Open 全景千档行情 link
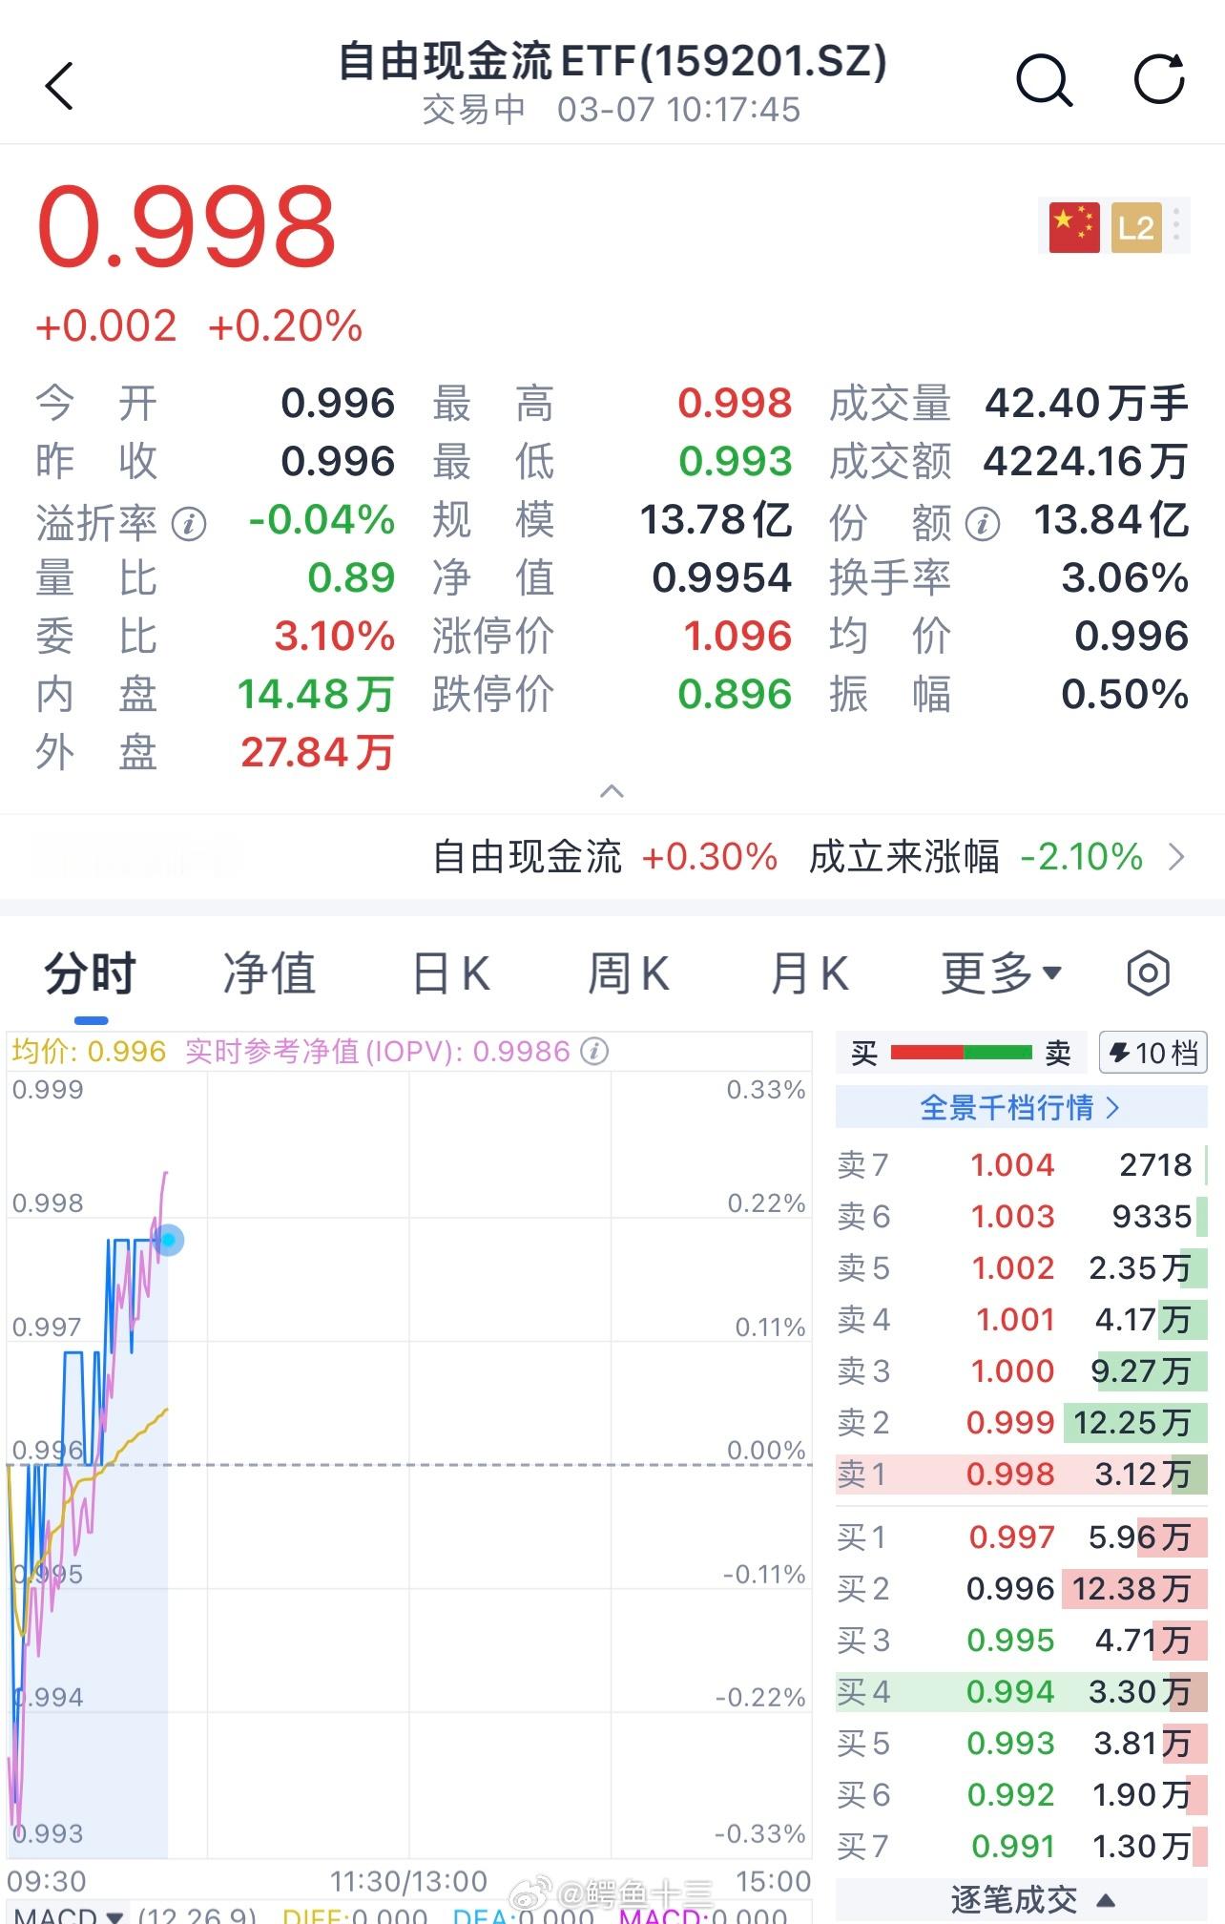The image size is (1225, 1924). click(1021, 1107)
